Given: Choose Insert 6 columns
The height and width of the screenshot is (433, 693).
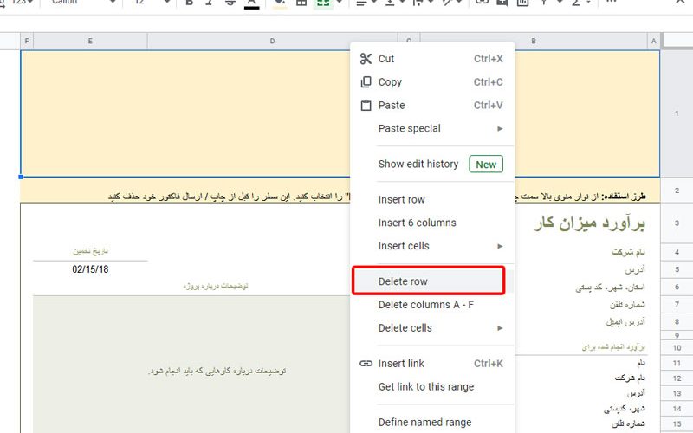Looking at the screenshot, I should click(417, 223).
